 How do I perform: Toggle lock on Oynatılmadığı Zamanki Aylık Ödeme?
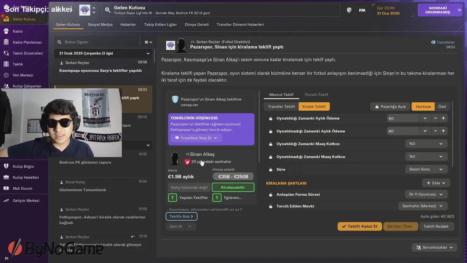click(x=271, y=131)
